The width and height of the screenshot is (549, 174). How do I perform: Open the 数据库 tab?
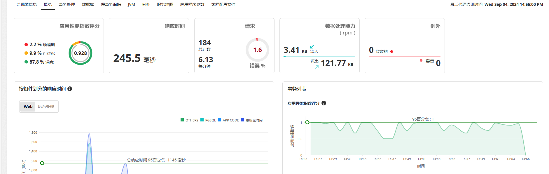[x=88, y=4]
